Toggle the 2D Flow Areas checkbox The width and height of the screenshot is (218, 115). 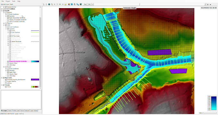tap(10, 36)
